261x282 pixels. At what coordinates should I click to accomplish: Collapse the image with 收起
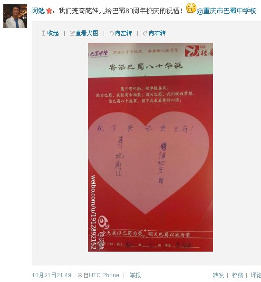click(53, 33)
